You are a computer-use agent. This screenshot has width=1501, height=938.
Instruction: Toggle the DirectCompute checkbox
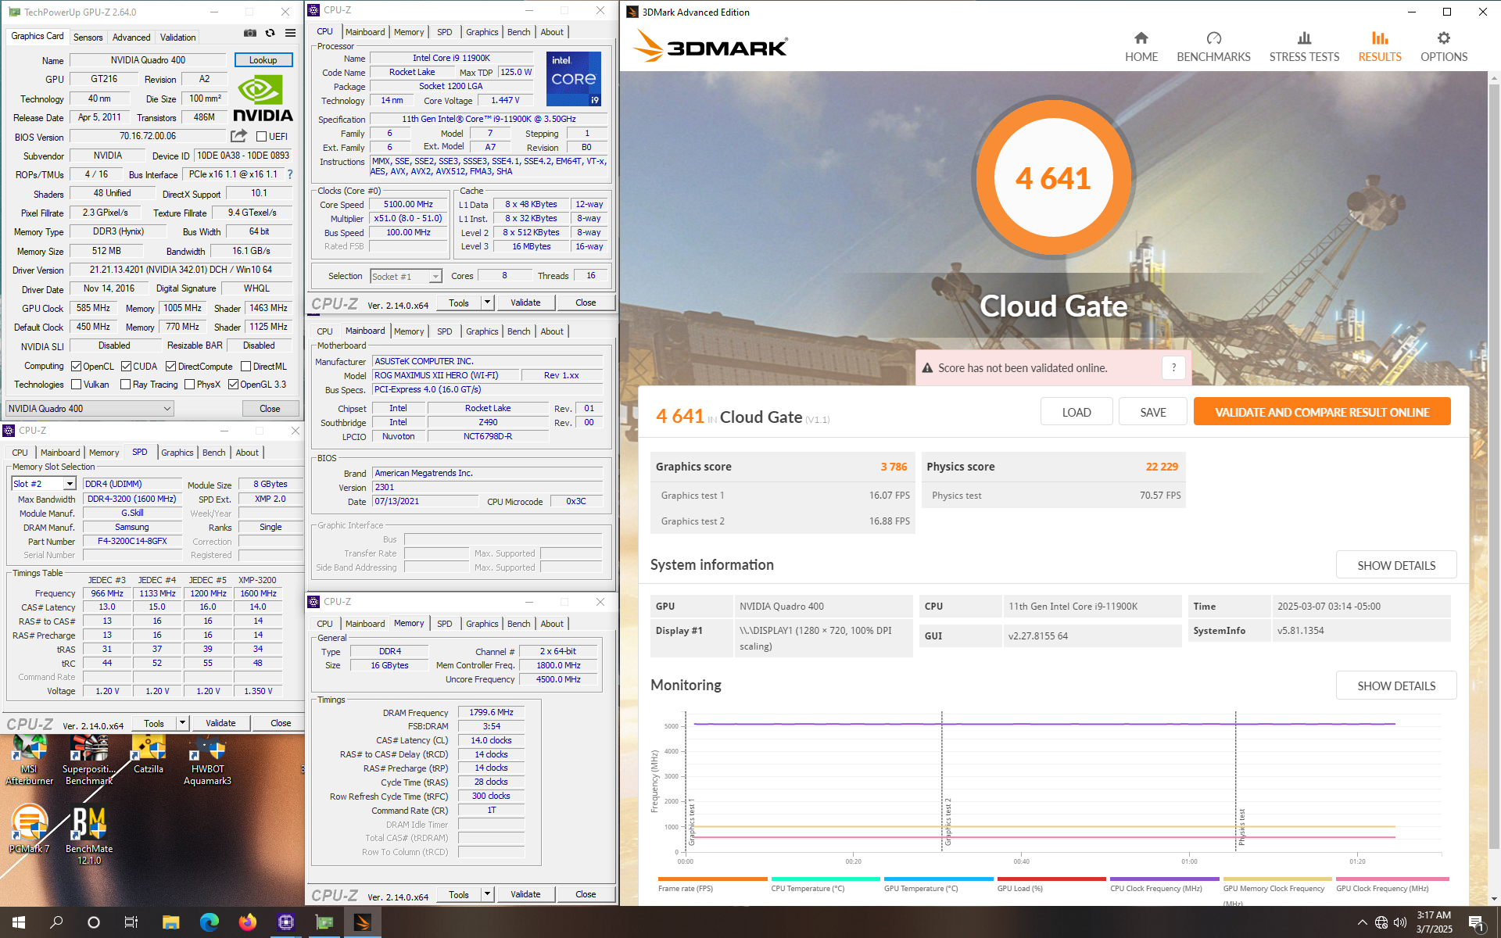170,366
